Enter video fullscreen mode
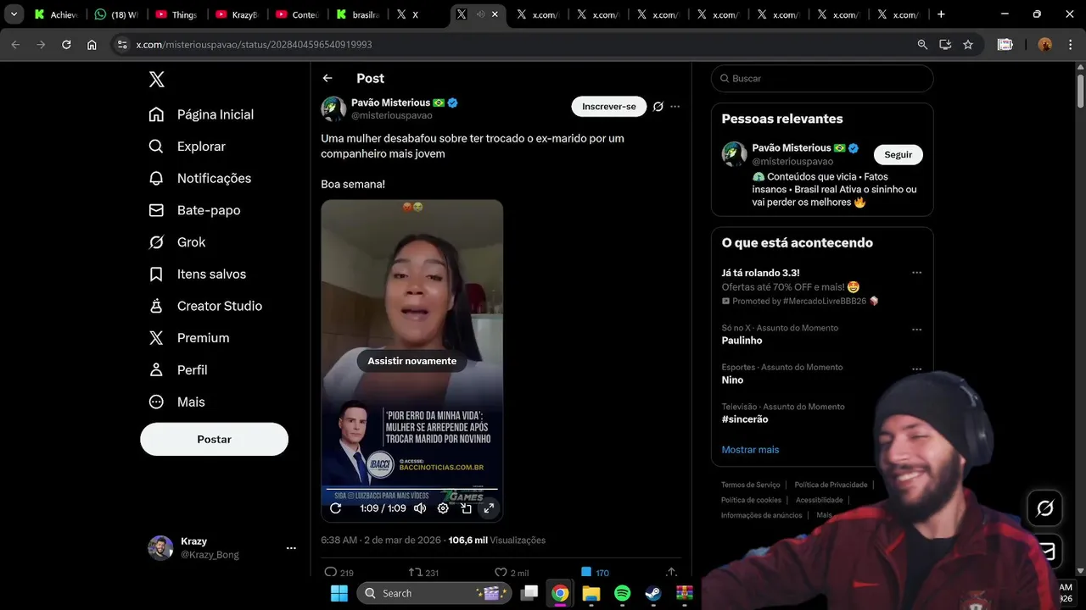The height and width of the screenshot is (610, 1086). pyautogui.click(x=489, y=508)
